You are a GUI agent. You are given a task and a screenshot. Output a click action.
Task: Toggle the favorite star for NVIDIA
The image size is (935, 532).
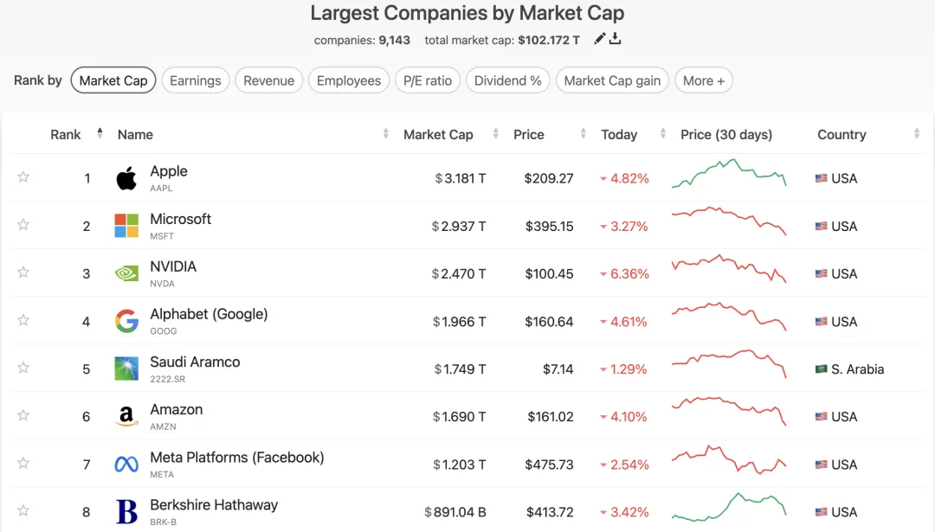tap(23, 272)
